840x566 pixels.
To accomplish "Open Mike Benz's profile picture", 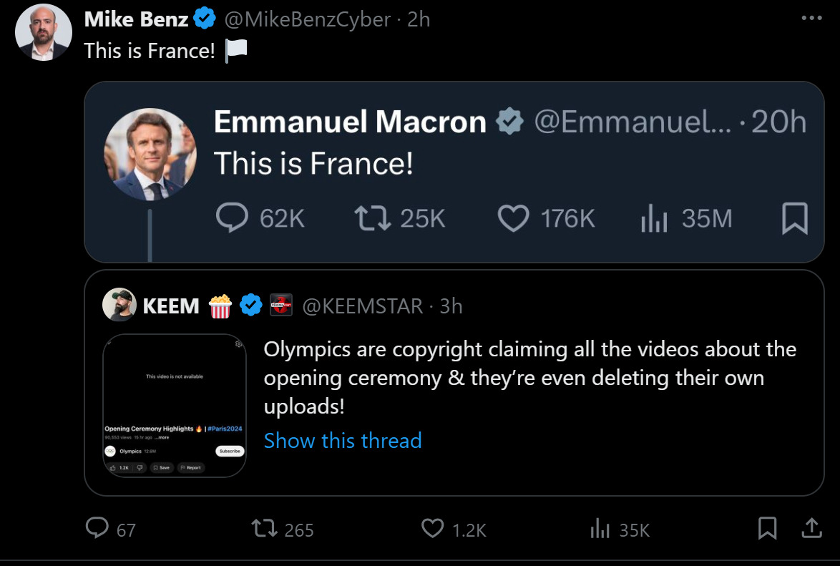I will point(44,32).
